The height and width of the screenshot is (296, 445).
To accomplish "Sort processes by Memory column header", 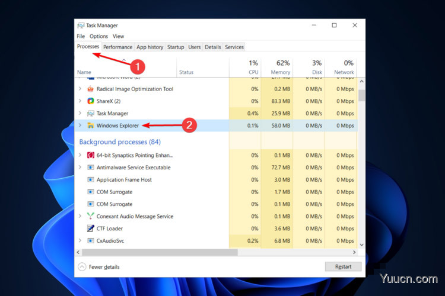I will 281,67.
